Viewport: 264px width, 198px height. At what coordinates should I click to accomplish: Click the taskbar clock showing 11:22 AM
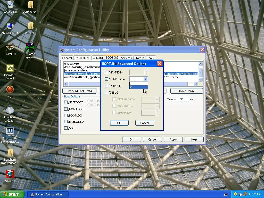254,194
